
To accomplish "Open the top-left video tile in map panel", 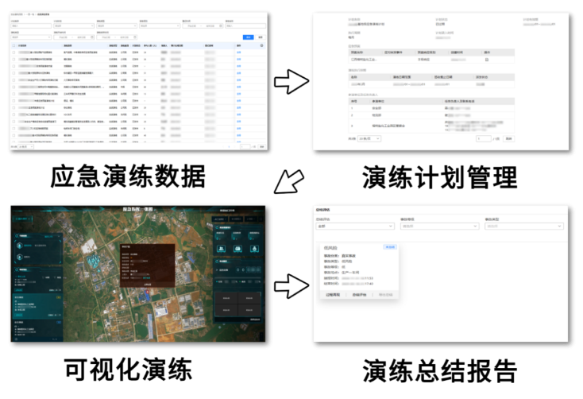I will coord(226,299).
